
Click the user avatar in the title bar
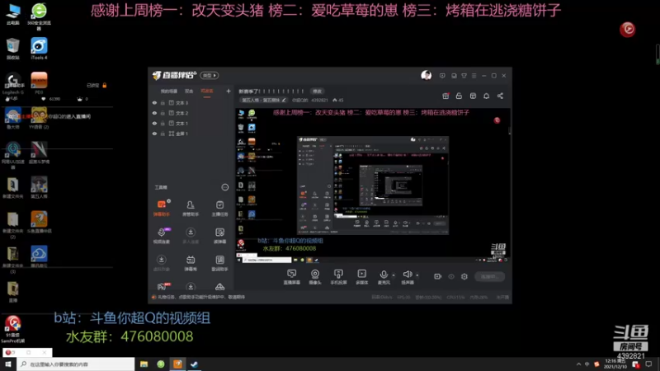pyautogui.click(x=426, y=75)
